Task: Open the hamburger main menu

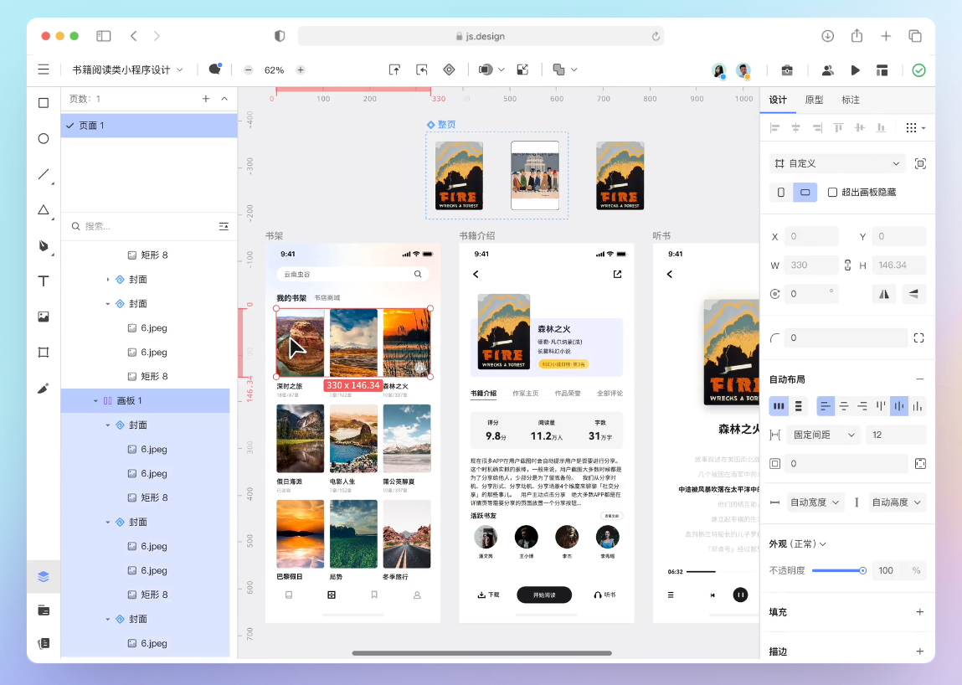Action: [43, 70]
